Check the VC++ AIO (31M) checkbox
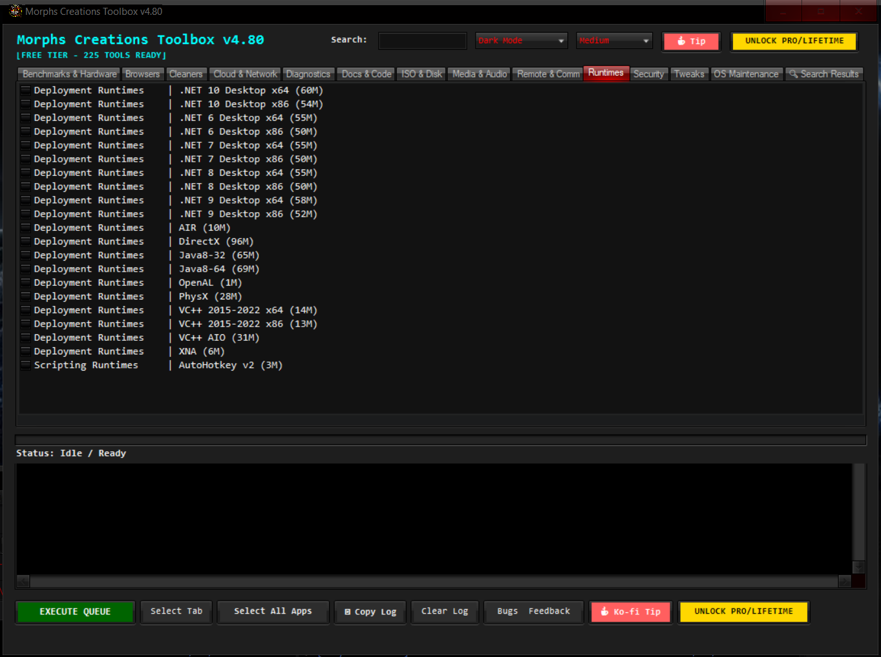 [x=26, y=338]
